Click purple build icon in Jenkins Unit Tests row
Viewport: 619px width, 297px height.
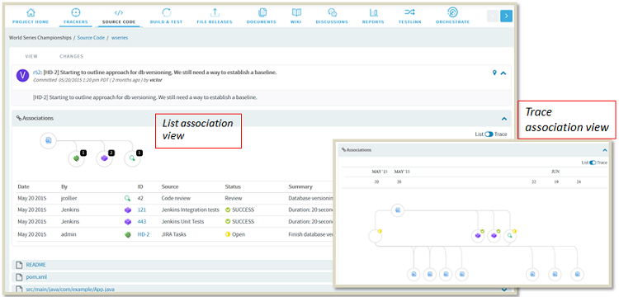pyautogui.click(x=127, y=222)
